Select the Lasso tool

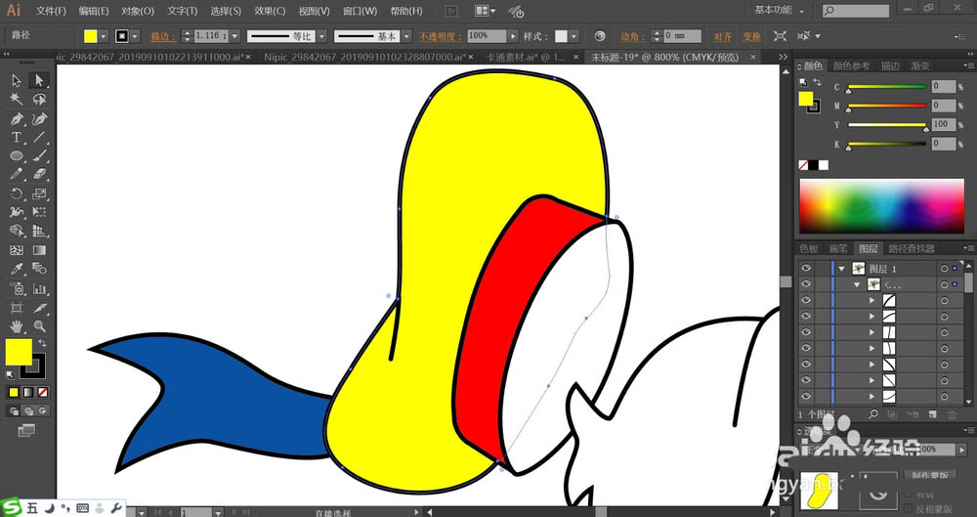point(39,100)
